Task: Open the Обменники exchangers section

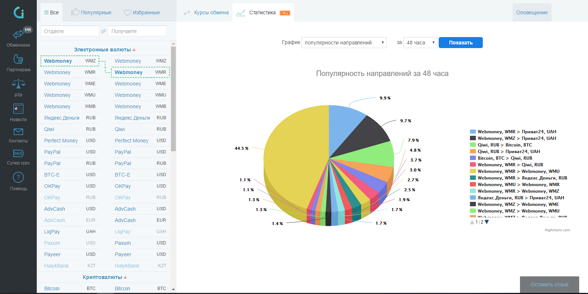Action: pos(18,37)
